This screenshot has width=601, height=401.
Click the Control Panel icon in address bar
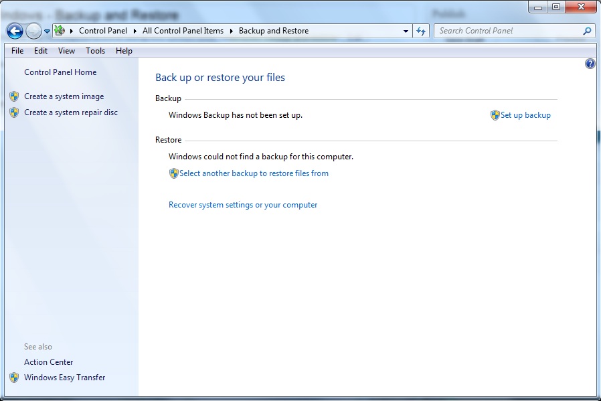point(60,30)
